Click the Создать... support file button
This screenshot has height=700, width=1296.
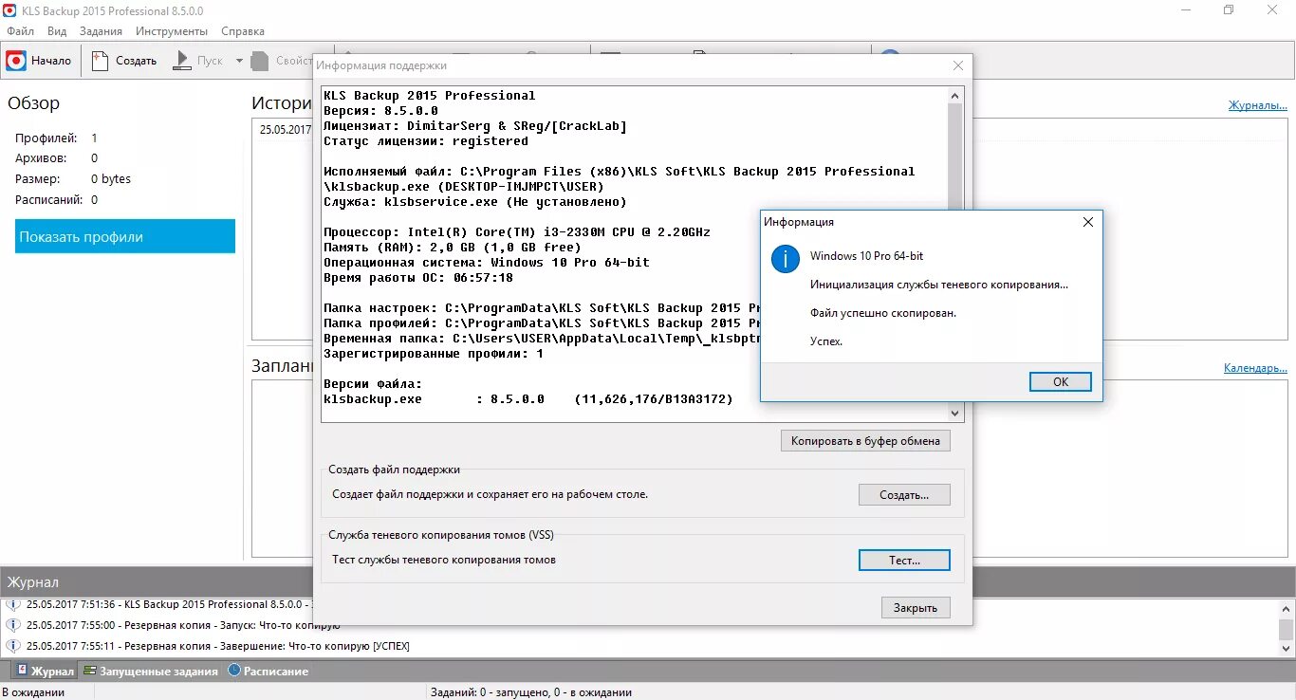tap(904, 494)
